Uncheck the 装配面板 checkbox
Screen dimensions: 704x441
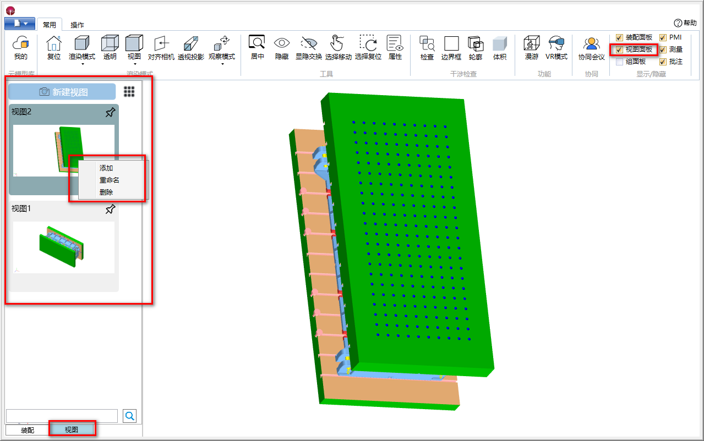pyautogui.click(x=620, y=37)
